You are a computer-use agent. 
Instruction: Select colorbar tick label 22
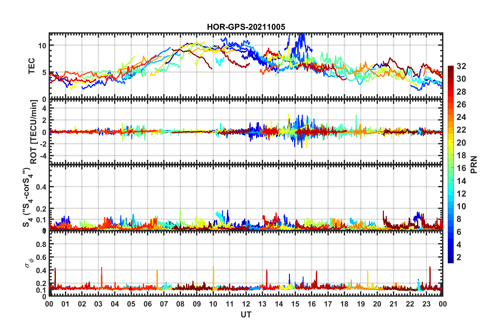pyautogui.click(x=461, y=130)
